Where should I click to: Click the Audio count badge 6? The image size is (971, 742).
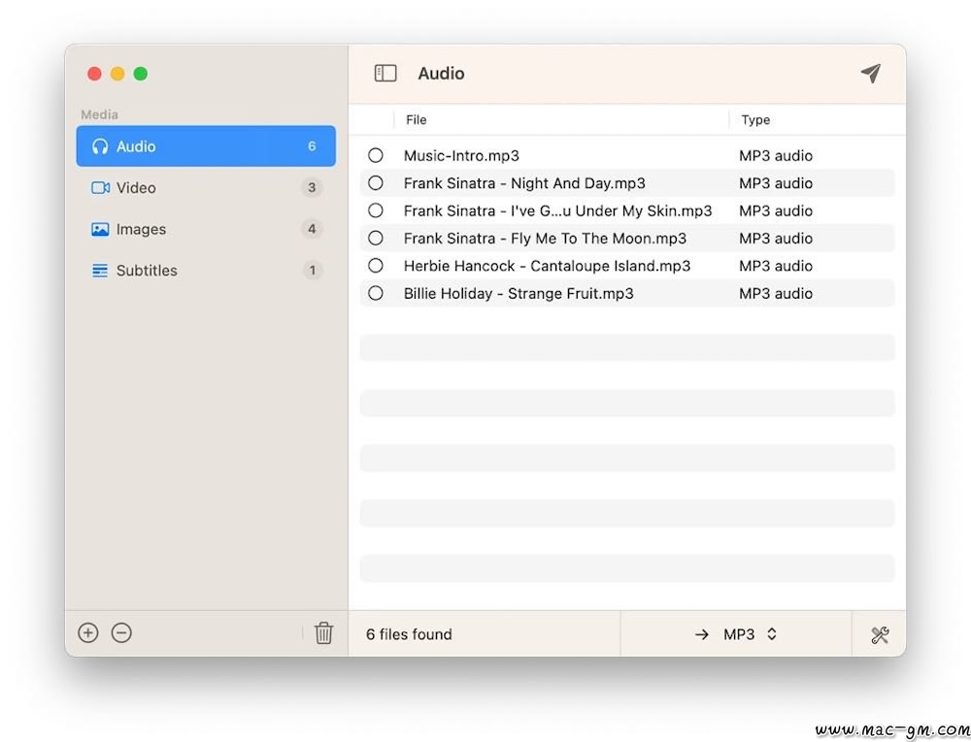(x=312, y=145)
